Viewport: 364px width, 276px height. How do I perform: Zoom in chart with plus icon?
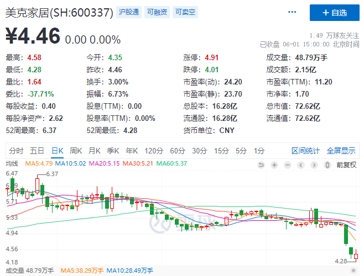[274, 165]
